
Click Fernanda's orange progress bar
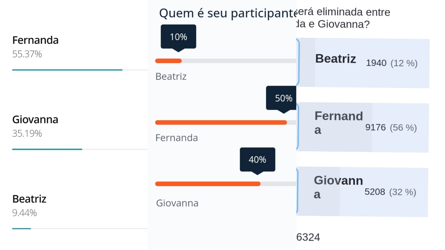click(x=221, y=122)
